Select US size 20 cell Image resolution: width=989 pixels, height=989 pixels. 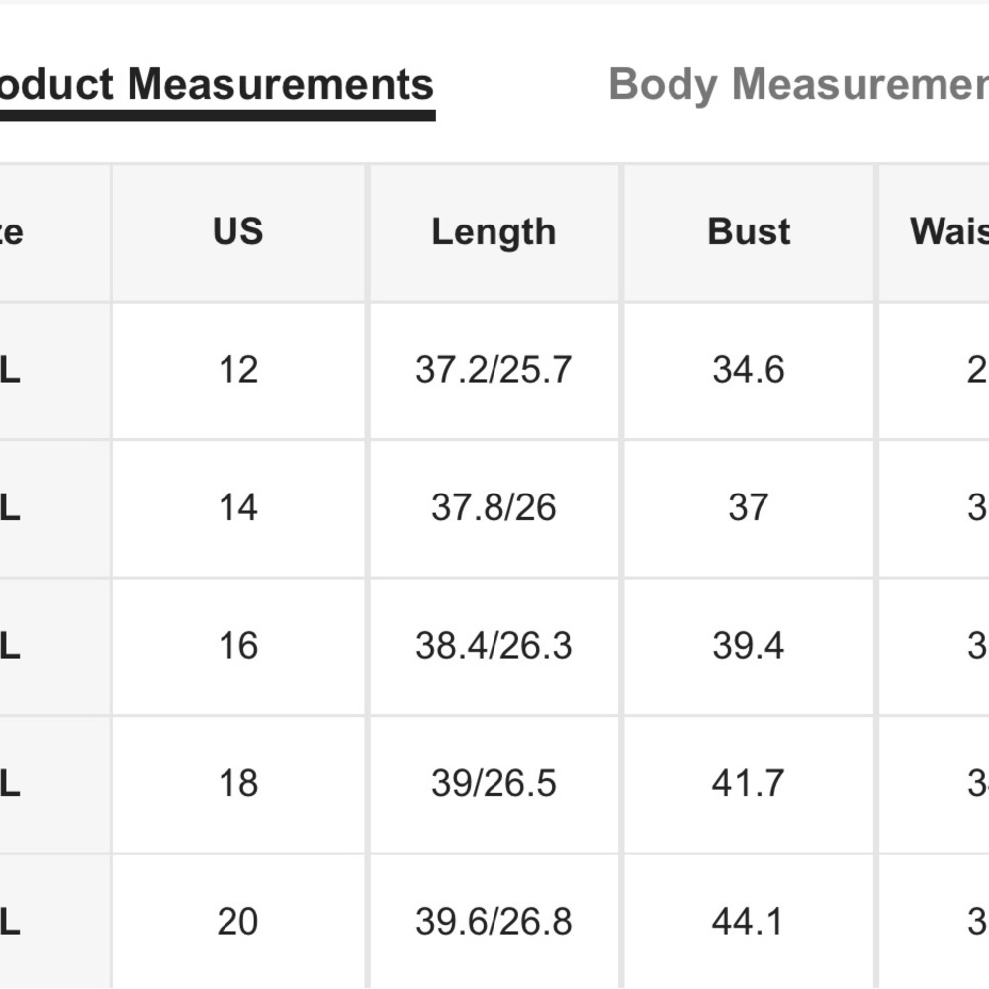click(x=238, y=922)
